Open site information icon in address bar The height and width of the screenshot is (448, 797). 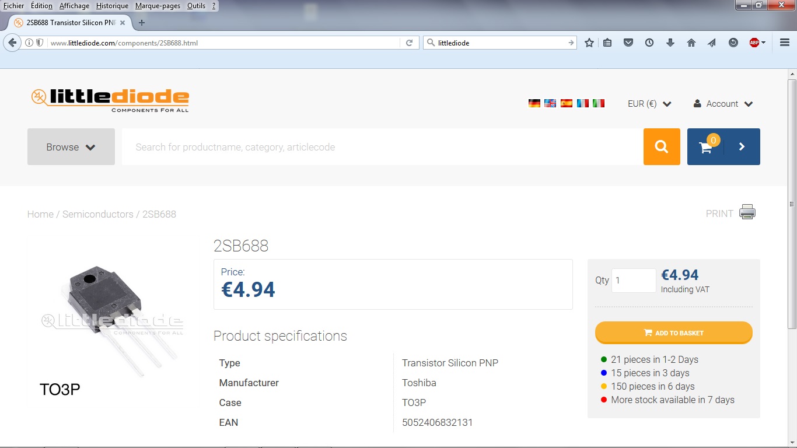point(29,43)
